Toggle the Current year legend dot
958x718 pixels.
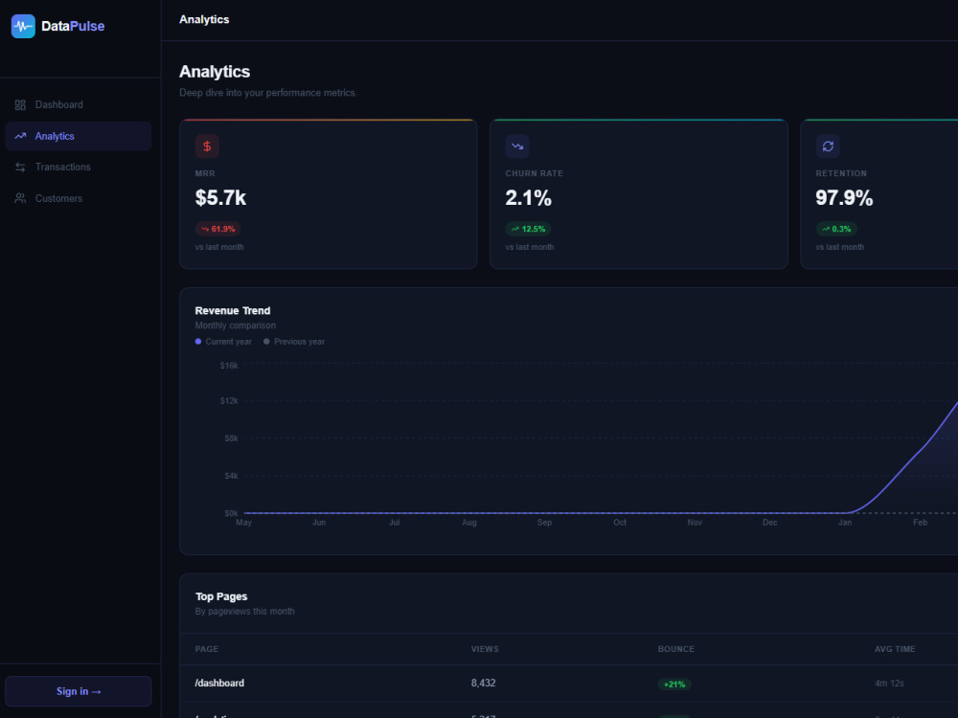[198, 342]
